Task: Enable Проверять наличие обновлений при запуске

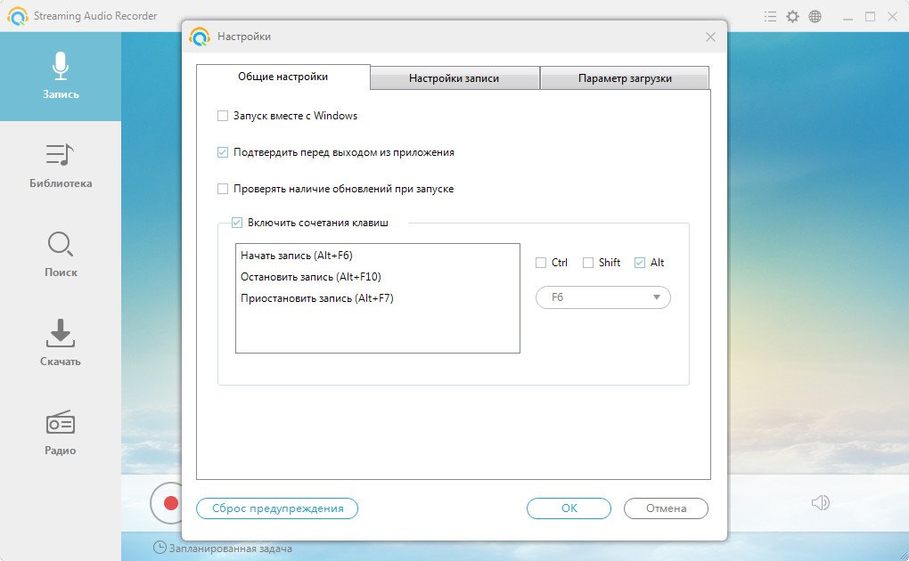Action: click(223, 189)
